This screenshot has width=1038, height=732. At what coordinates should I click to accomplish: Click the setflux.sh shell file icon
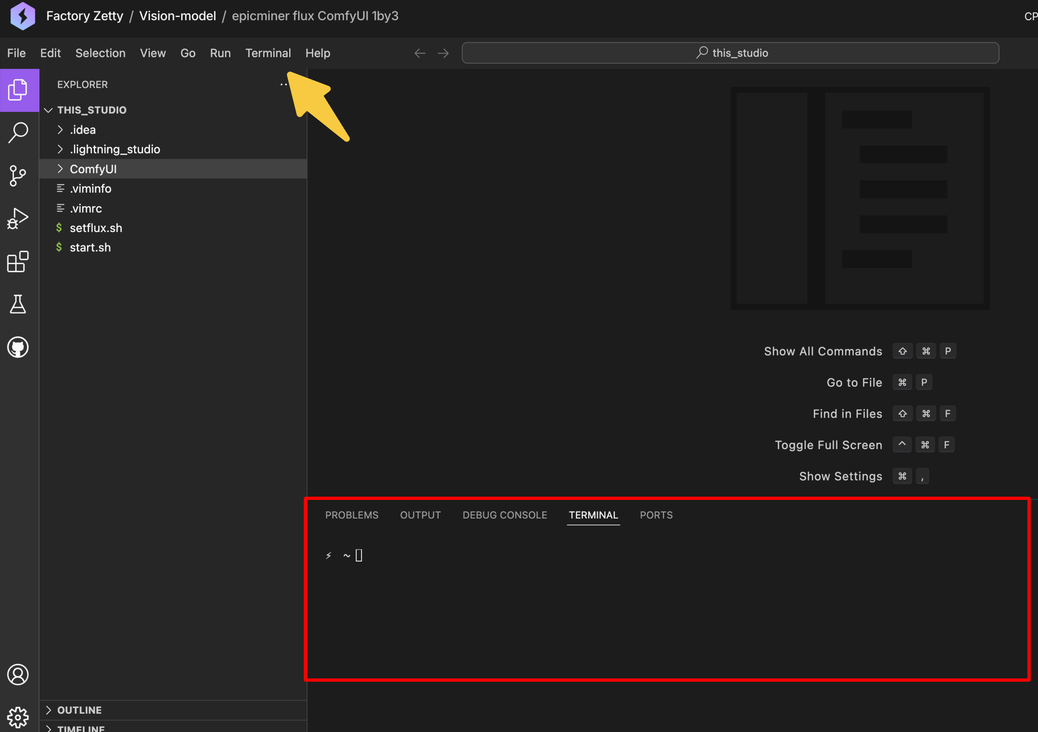pyautogui.click(x=59, y=228)
